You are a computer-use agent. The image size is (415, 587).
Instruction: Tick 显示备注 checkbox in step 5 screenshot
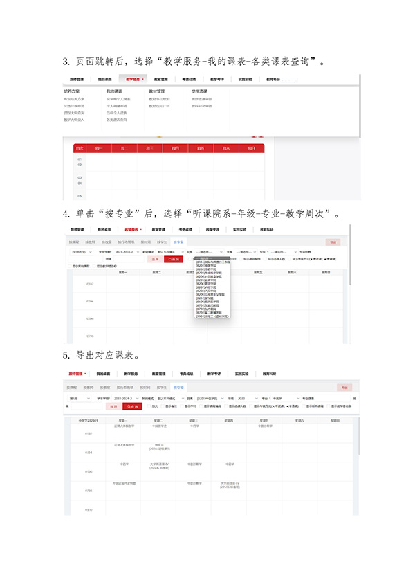(x=163, y=406)
